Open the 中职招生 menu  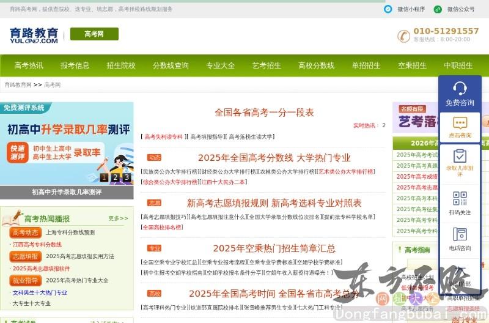pyautogui.click(x=458, y=65)
